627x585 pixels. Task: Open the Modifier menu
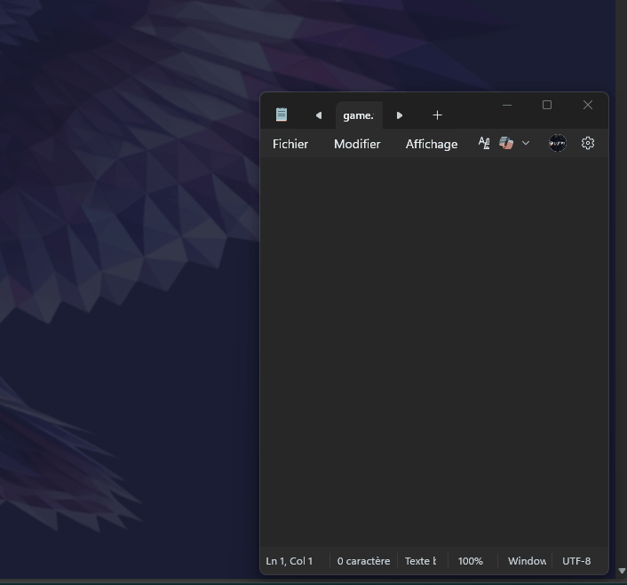(x=357, y=144)
